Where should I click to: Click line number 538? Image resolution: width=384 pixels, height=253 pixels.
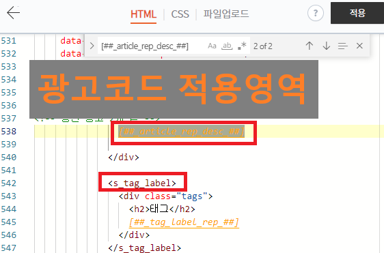pos(9,131)
